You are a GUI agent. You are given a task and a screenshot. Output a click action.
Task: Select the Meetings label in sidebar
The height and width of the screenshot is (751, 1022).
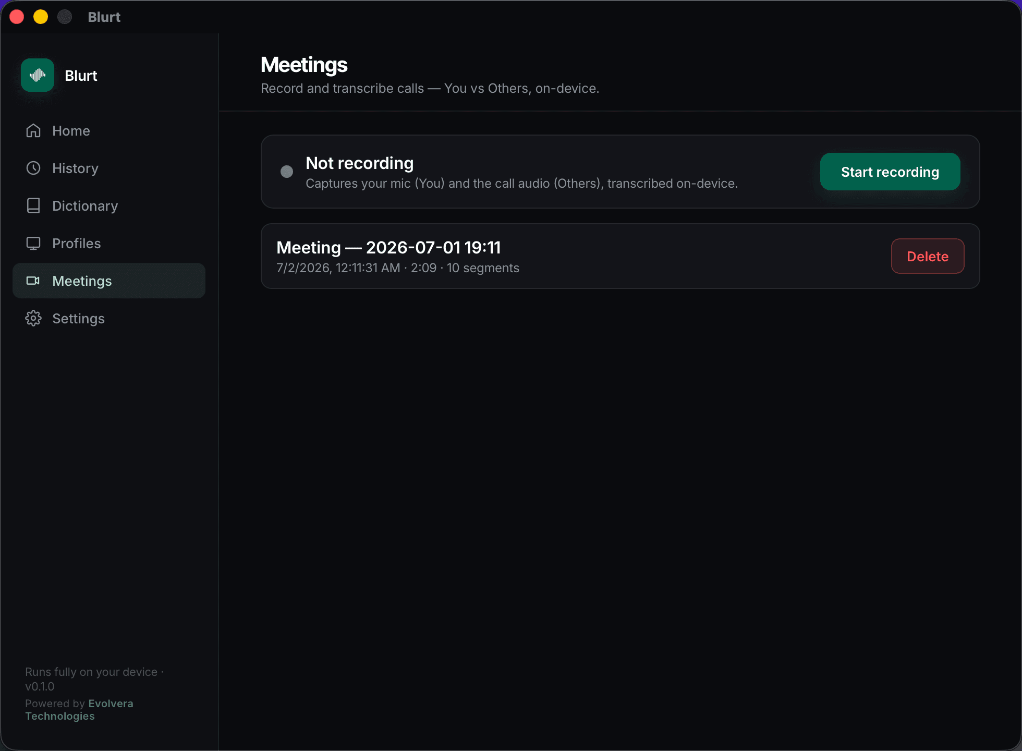click(x=82, y=281)
